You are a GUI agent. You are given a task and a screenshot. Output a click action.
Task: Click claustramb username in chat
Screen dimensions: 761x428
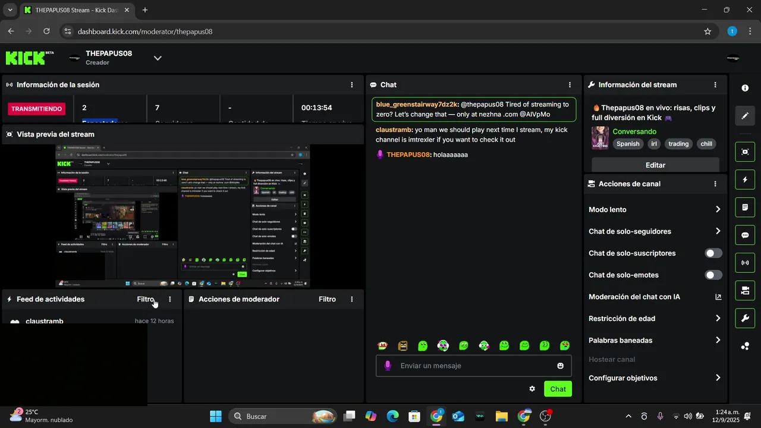pos(394,130)
